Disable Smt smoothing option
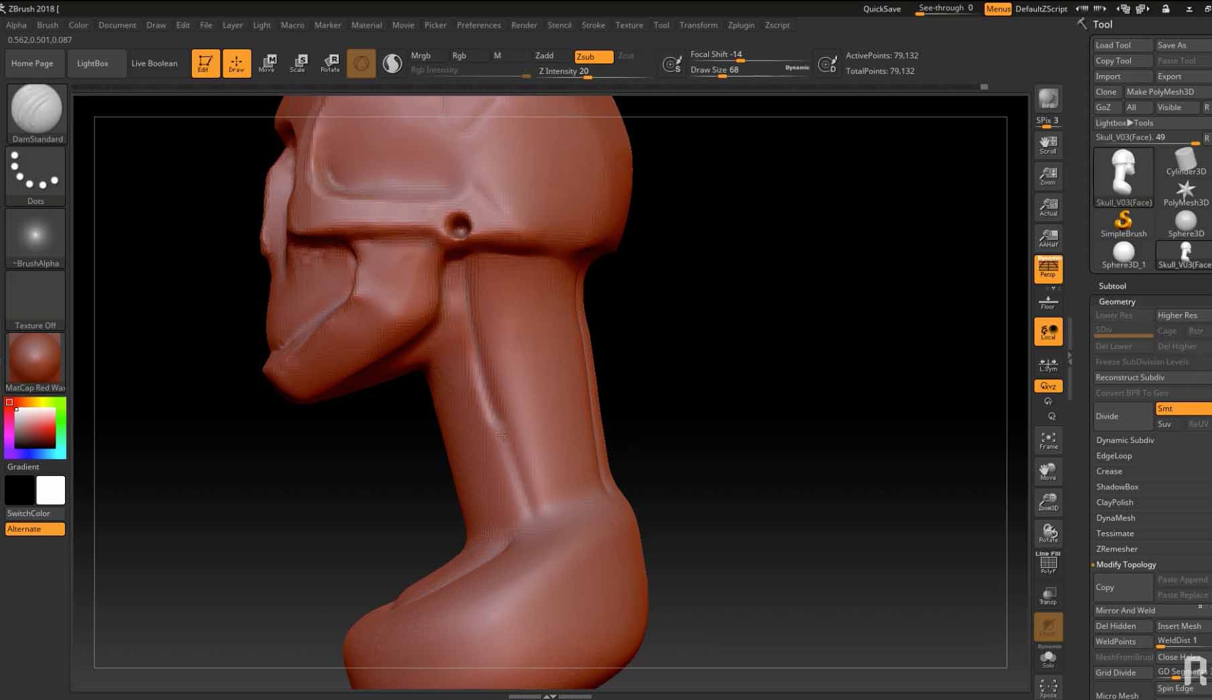Screen dimensions: 1212x700 pyautogui.click(x=1182, y=409)
